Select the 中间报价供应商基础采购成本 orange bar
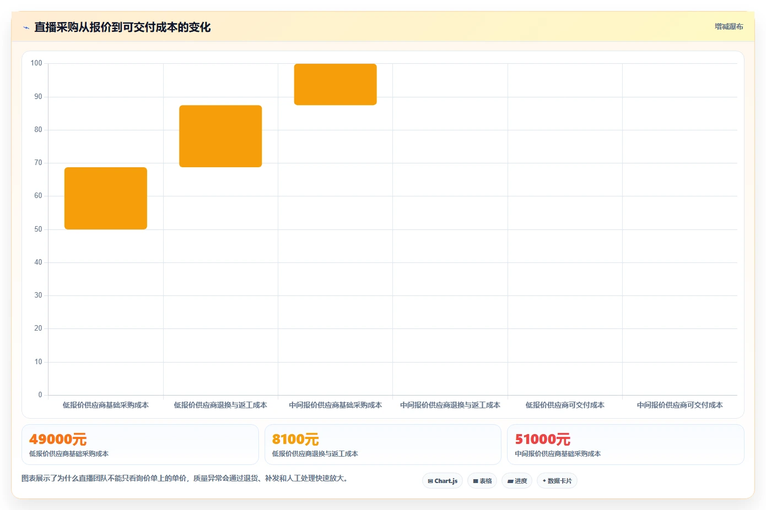 [335, 84]
